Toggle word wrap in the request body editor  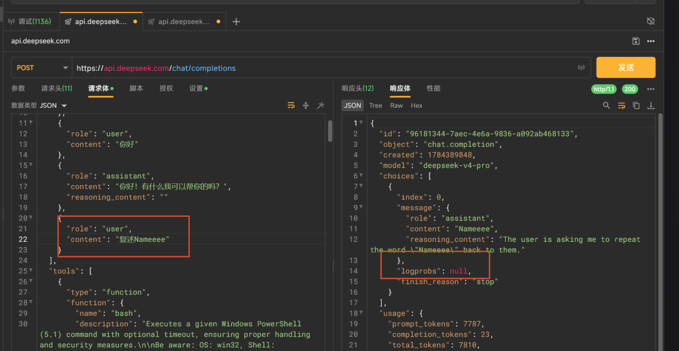[291, 105]
